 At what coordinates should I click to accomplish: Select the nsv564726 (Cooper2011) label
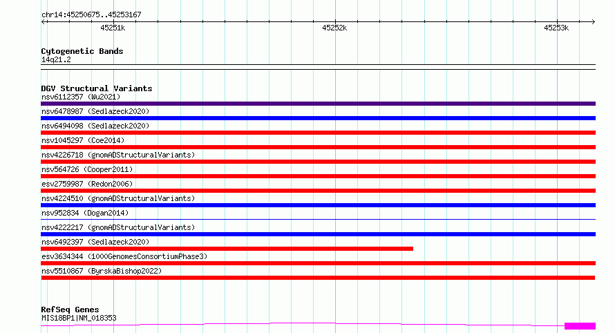[x=87, y=169]
